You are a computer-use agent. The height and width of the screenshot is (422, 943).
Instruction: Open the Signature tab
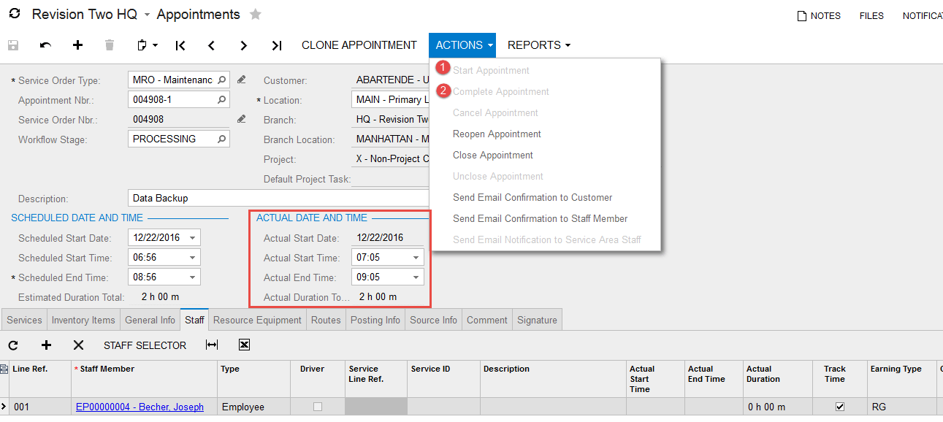[537, 321]
